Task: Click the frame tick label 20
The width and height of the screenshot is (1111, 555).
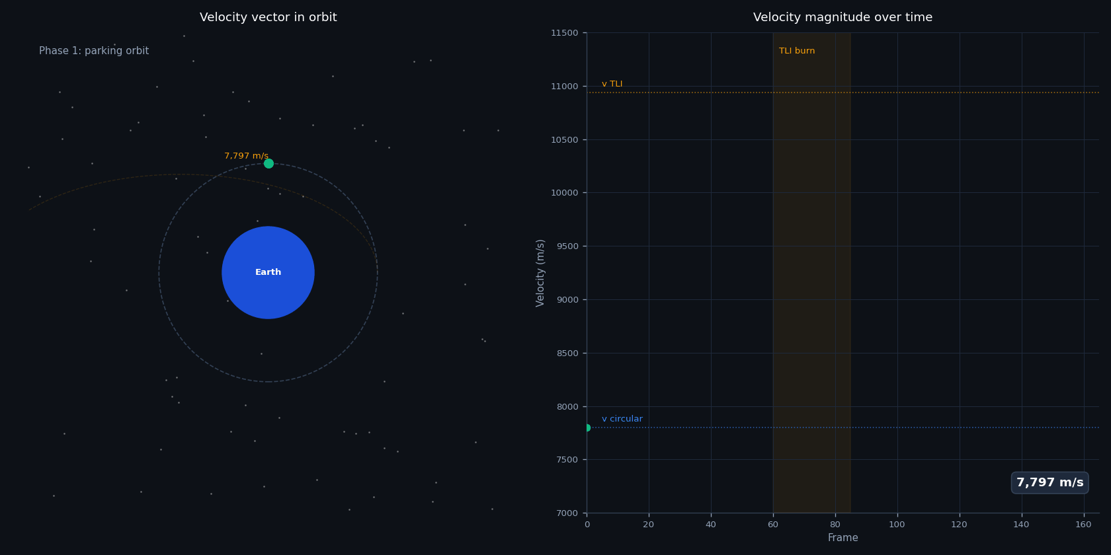Action: tap(649, 525)
